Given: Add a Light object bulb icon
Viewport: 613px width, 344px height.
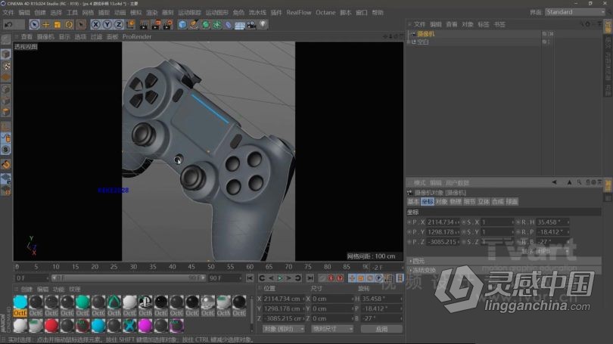Looking at the screenshot, I should [263, 25].
